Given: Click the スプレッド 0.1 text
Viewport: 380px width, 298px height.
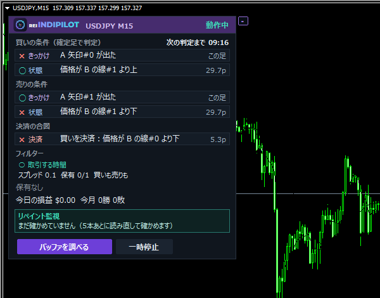Looking at the screenshot, I should point(37,175).
